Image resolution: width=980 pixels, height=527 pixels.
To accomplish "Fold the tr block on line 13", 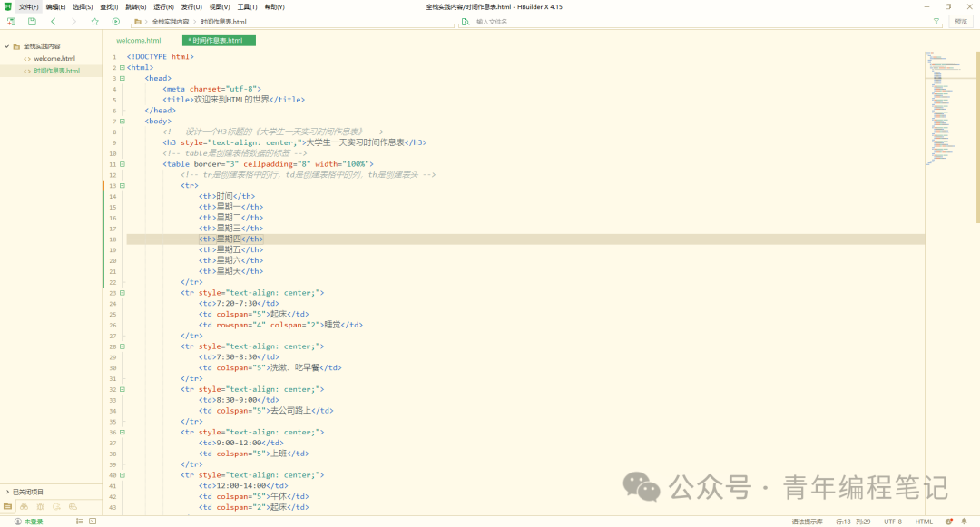I will [x=122, y=185].
